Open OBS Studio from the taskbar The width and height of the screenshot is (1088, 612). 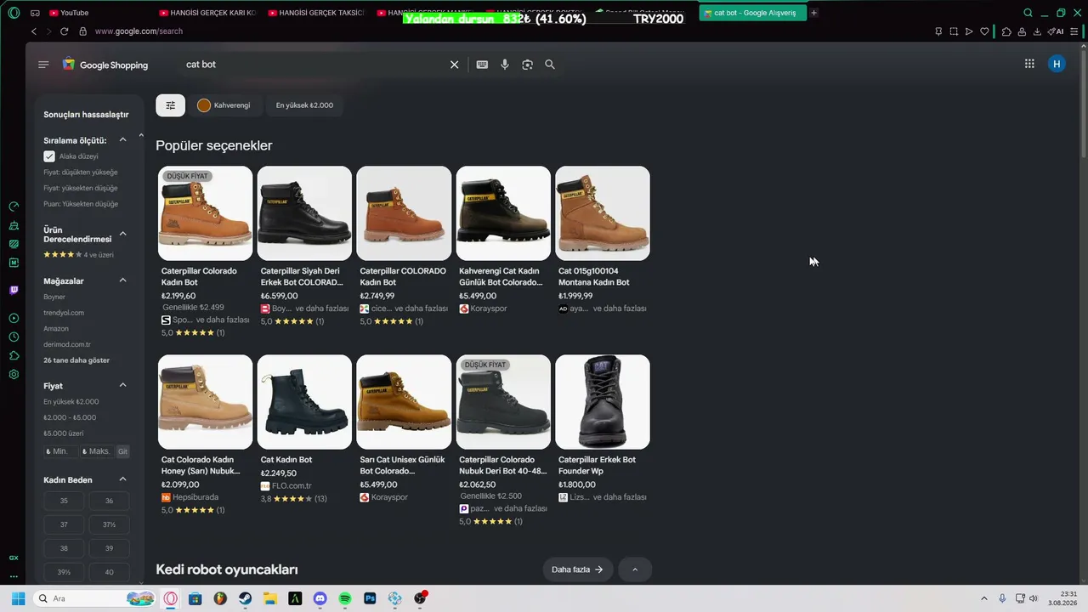pyautogui.click(x=420, y=598)
